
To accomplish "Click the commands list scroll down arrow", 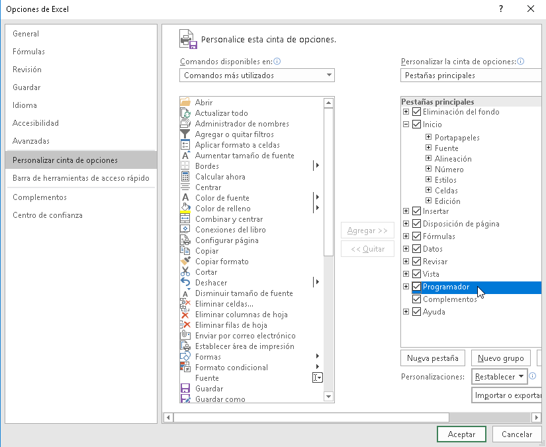I will pos(328,397).
